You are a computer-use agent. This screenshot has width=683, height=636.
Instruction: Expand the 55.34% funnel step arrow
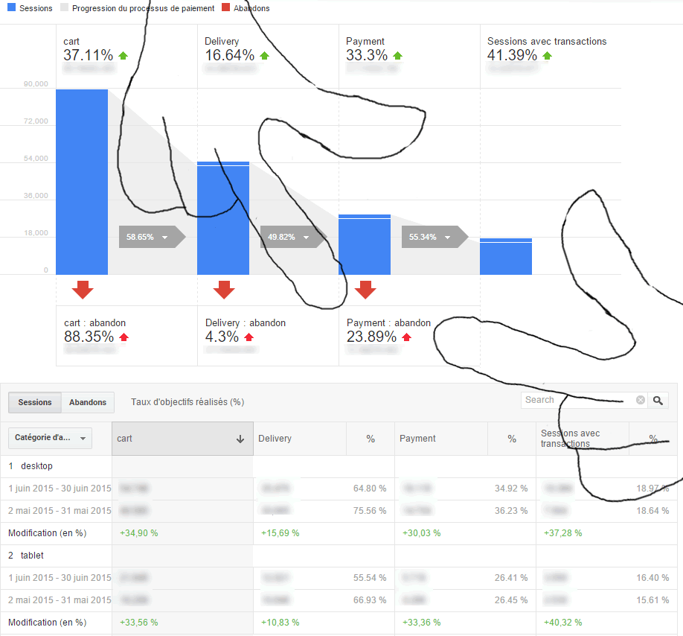[432, 237]
